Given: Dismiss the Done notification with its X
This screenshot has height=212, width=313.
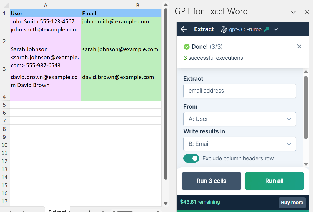Looking at the screenshot, I should click(299, 46).
